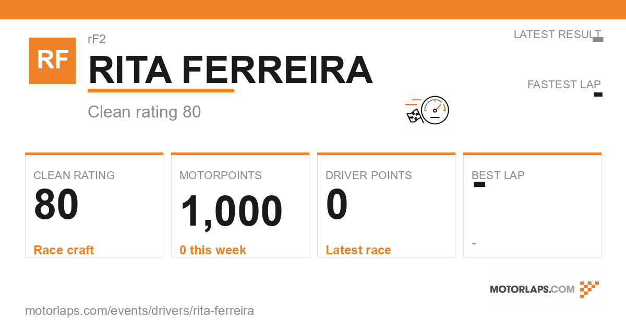The image size is (626, 329).
Task: Select the Motorpoints 1,000 value
Action: pos(231,211)
